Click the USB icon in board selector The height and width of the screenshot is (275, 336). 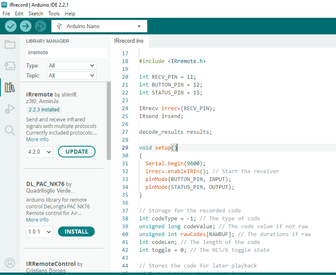(x=59, y=26)
